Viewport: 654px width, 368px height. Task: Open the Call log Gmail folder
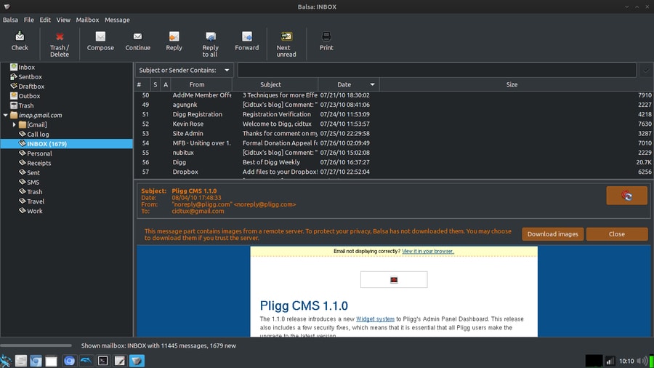(x=38, y=135)
